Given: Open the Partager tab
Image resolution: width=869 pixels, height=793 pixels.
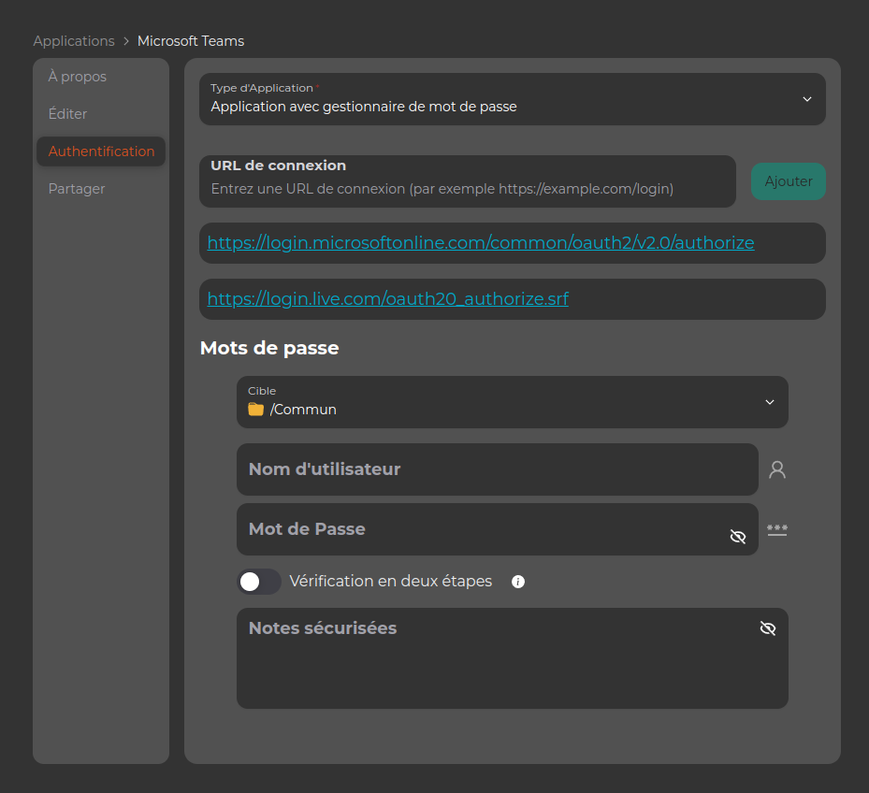Looking at the screenshot, I should 76,188.
